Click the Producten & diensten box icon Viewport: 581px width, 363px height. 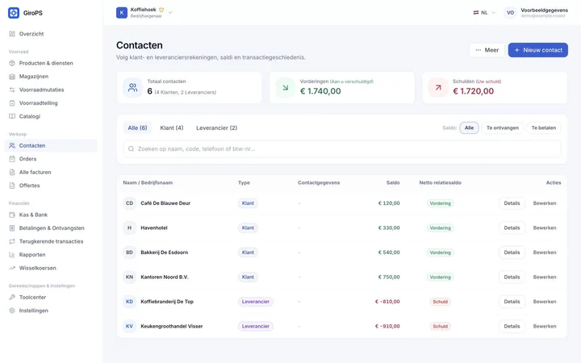coord(12,64)
